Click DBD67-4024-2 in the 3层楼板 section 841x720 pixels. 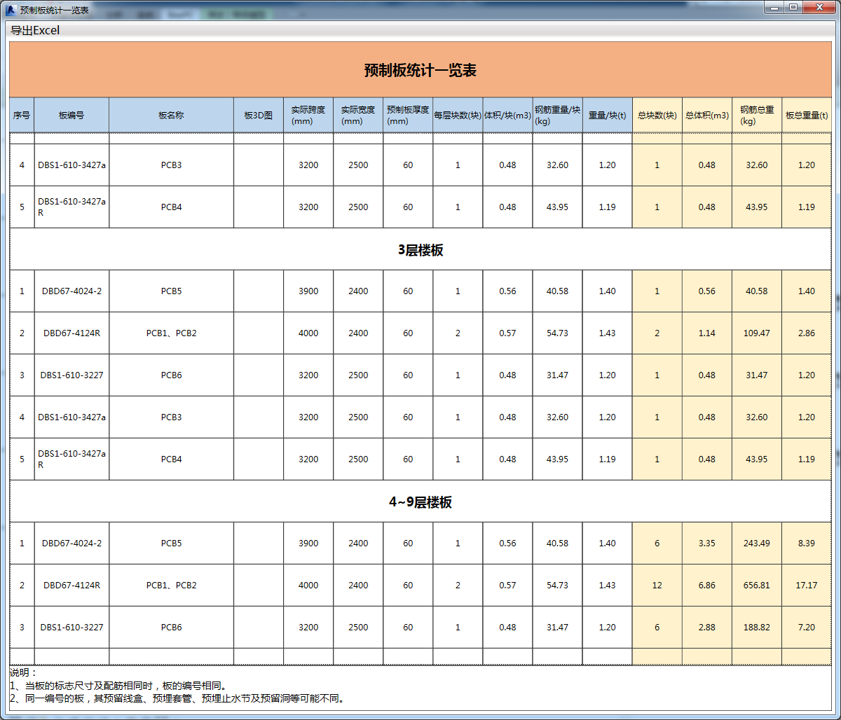click(x=71, y=291)
